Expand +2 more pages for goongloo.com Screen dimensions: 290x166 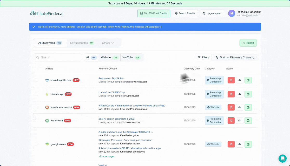click(x=106, y=156)
